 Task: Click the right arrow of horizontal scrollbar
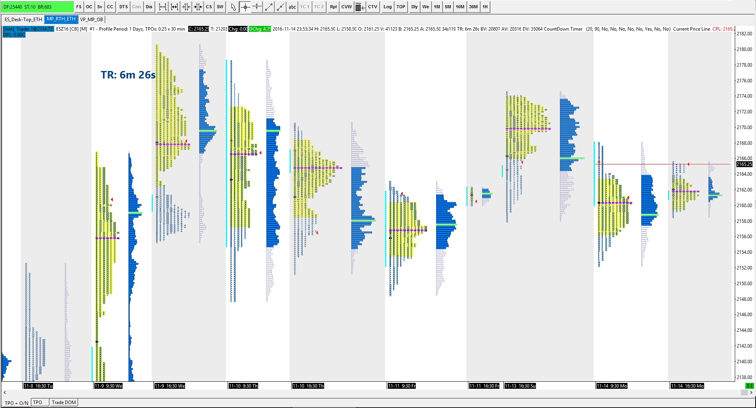click(751, 393)
